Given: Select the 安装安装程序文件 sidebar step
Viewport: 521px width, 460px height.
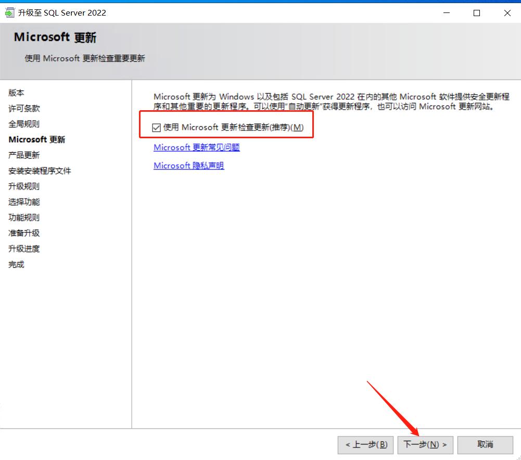Looking at the screenshot, I should (40, 170).
